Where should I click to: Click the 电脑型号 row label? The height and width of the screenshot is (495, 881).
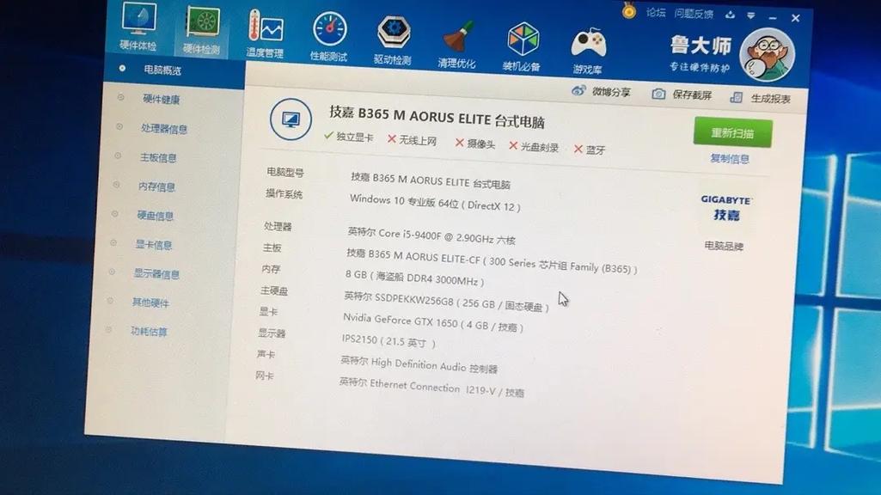tap(284, 173)
